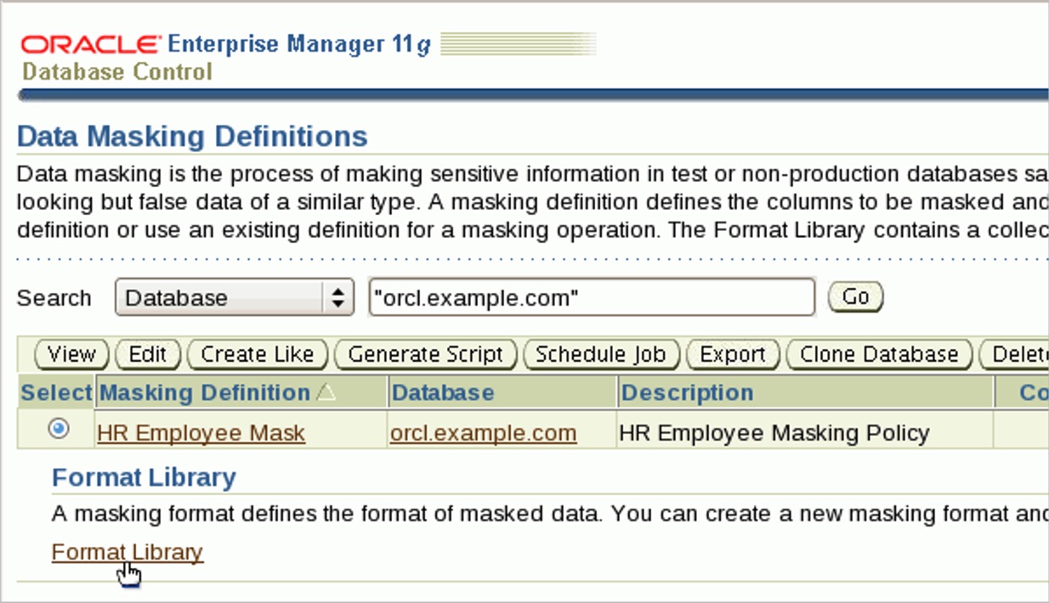This screenshot has width=1049, height=603.
Task: Click the Description column header
Action: point(687,392)
